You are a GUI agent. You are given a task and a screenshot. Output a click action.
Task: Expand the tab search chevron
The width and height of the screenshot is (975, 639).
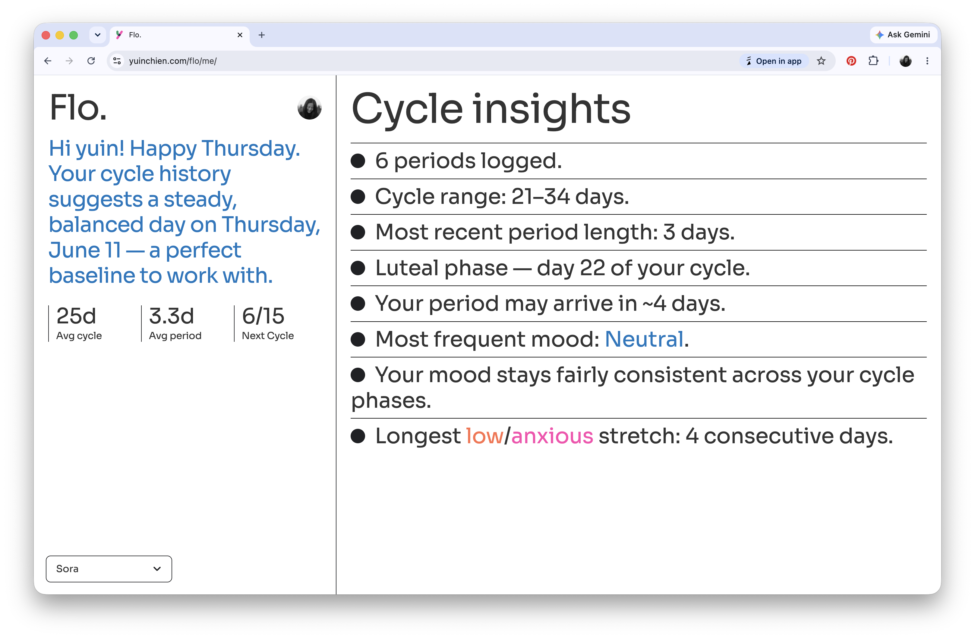pyautogui.click(x=97, y=35)
